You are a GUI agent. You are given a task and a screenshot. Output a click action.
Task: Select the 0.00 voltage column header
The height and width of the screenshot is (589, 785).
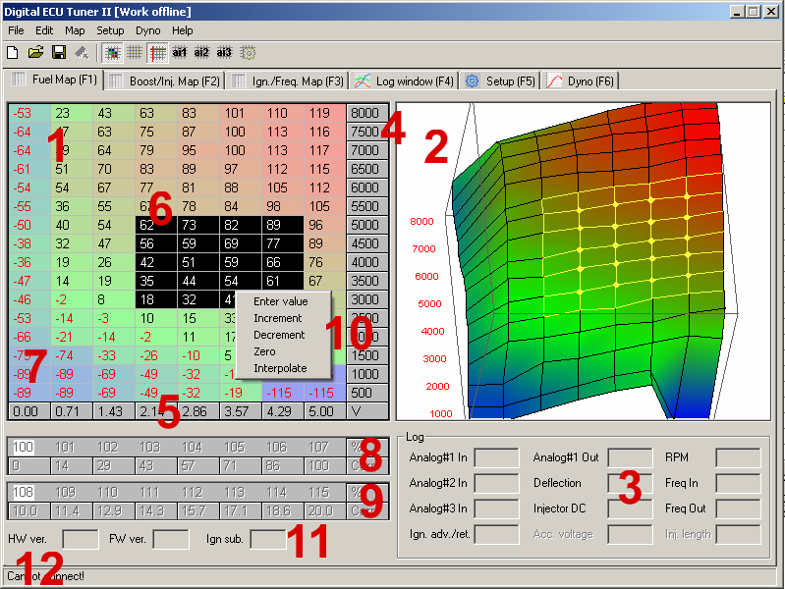(x=29, y=411)
